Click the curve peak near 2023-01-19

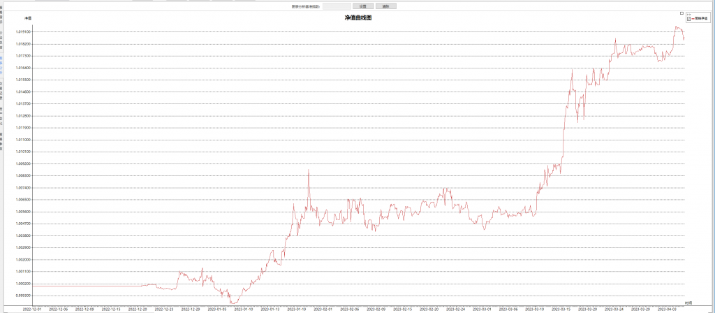click(308, 170)
